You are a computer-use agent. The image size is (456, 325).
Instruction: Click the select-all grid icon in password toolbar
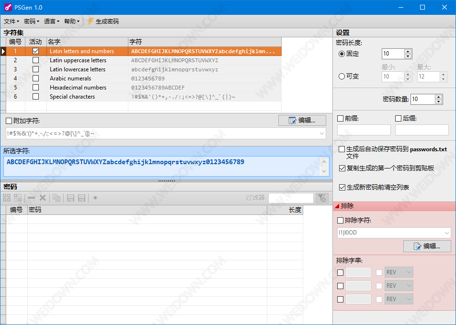pyautogui.click(x=7, y=198)
